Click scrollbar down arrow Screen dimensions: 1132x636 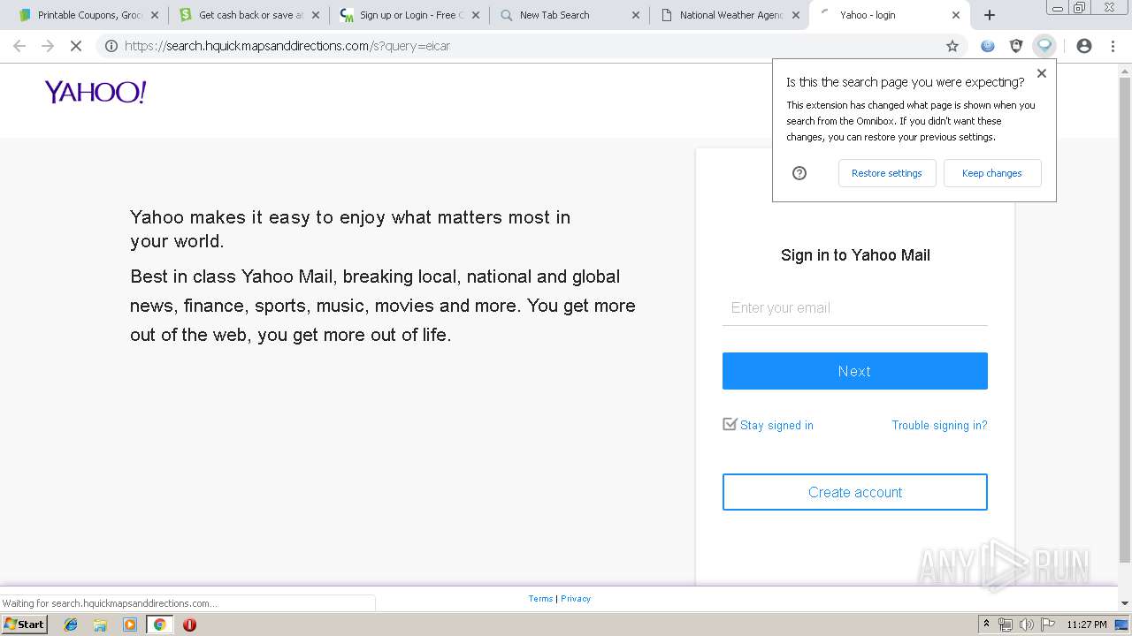[x=1125, y=603]
